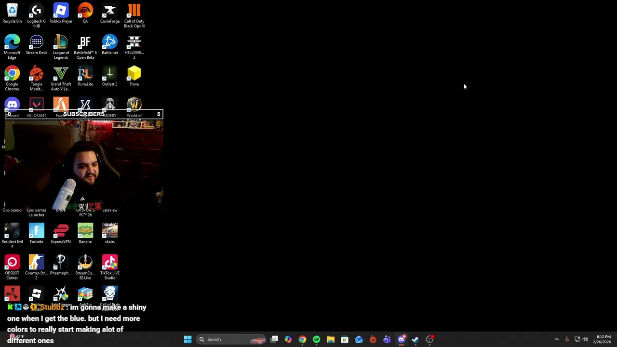Open Grand Theft Auto V shortcut

(61, 79)
